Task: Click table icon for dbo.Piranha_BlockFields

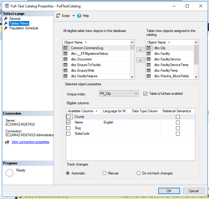Action: coord(148,76)
